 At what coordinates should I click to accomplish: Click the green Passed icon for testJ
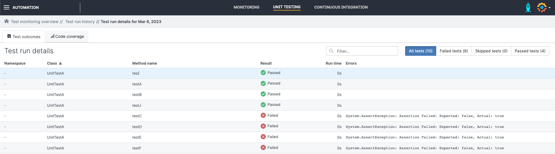[263, 105]
